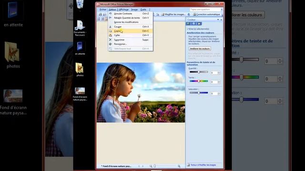Image resolution: width=305 pixels, height=171 pixels.
Task: Click the zoom out magnifier icon
Action: pos(151,166)
